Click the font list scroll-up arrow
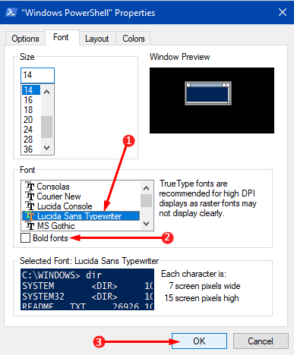This screenshot has width=294, height=355. (x=147, y=188)
